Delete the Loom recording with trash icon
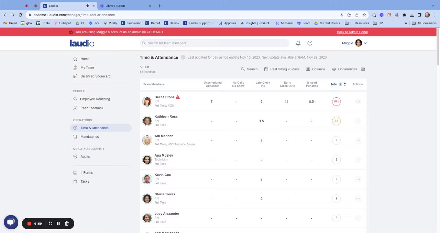 click(67, 223)
